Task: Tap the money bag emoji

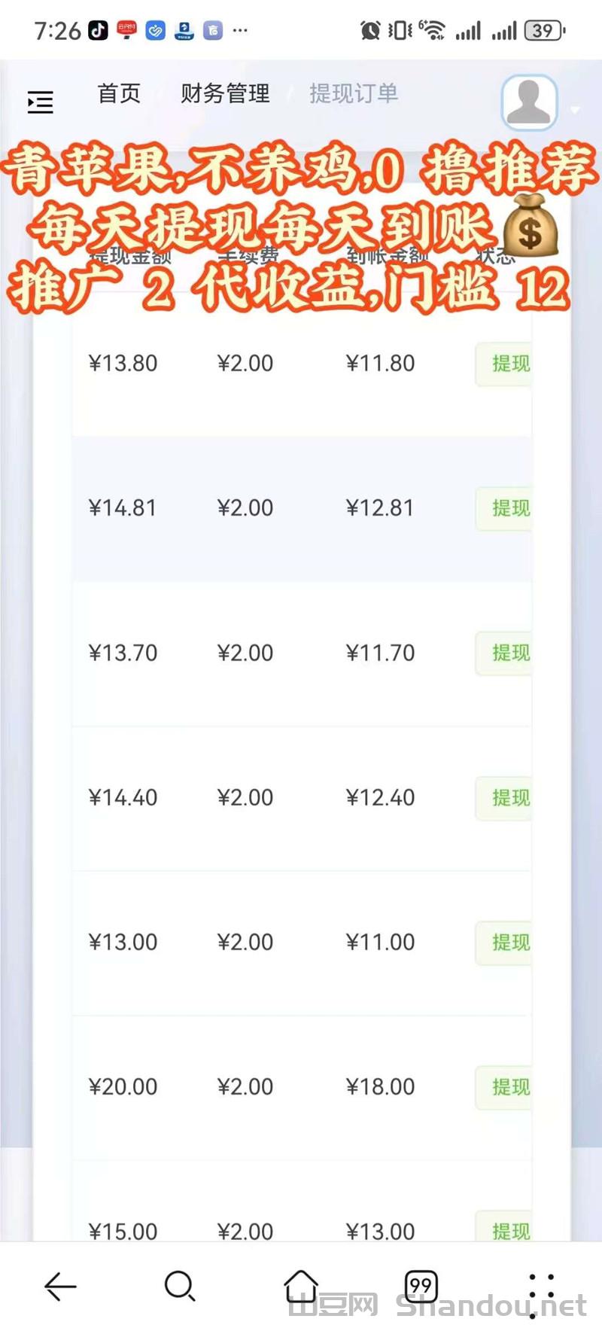Action: (530, 226)
